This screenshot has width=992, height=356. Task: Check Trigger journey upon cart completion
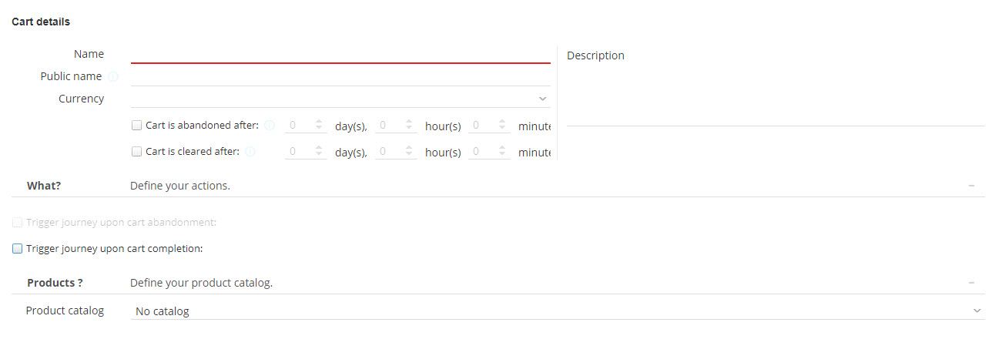pos(18,249)
